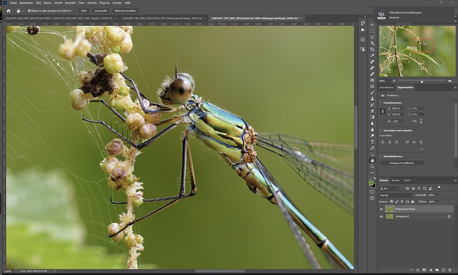458x275 pixels.
Task: Select the Move tool
Action: 372,25
